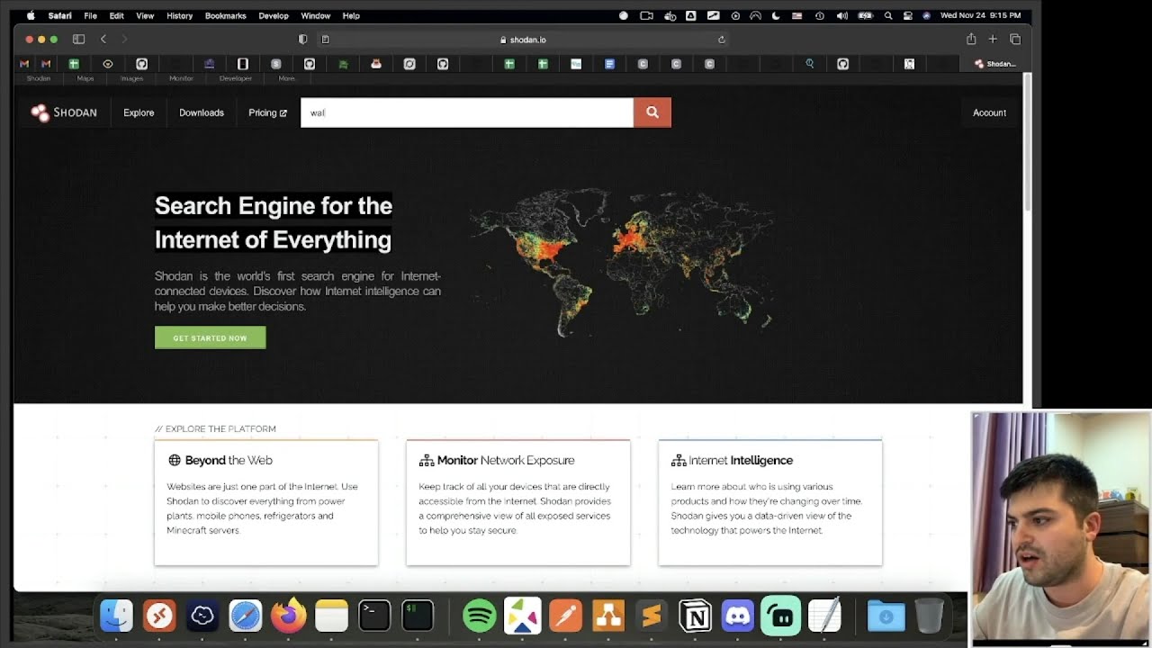Viewport: 1152px width, 648px height.
Task: Click the red search magnifier button
Action: (x=652, y=112)
